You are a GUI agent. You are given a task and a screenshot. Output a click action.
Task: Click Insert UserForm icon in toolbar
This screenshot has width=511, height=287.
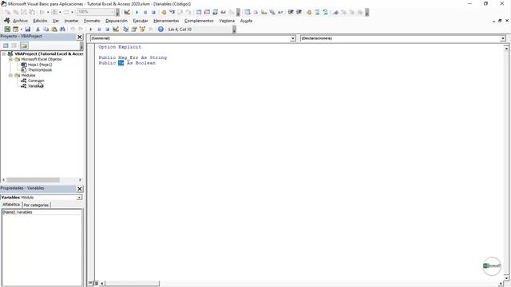15,29
